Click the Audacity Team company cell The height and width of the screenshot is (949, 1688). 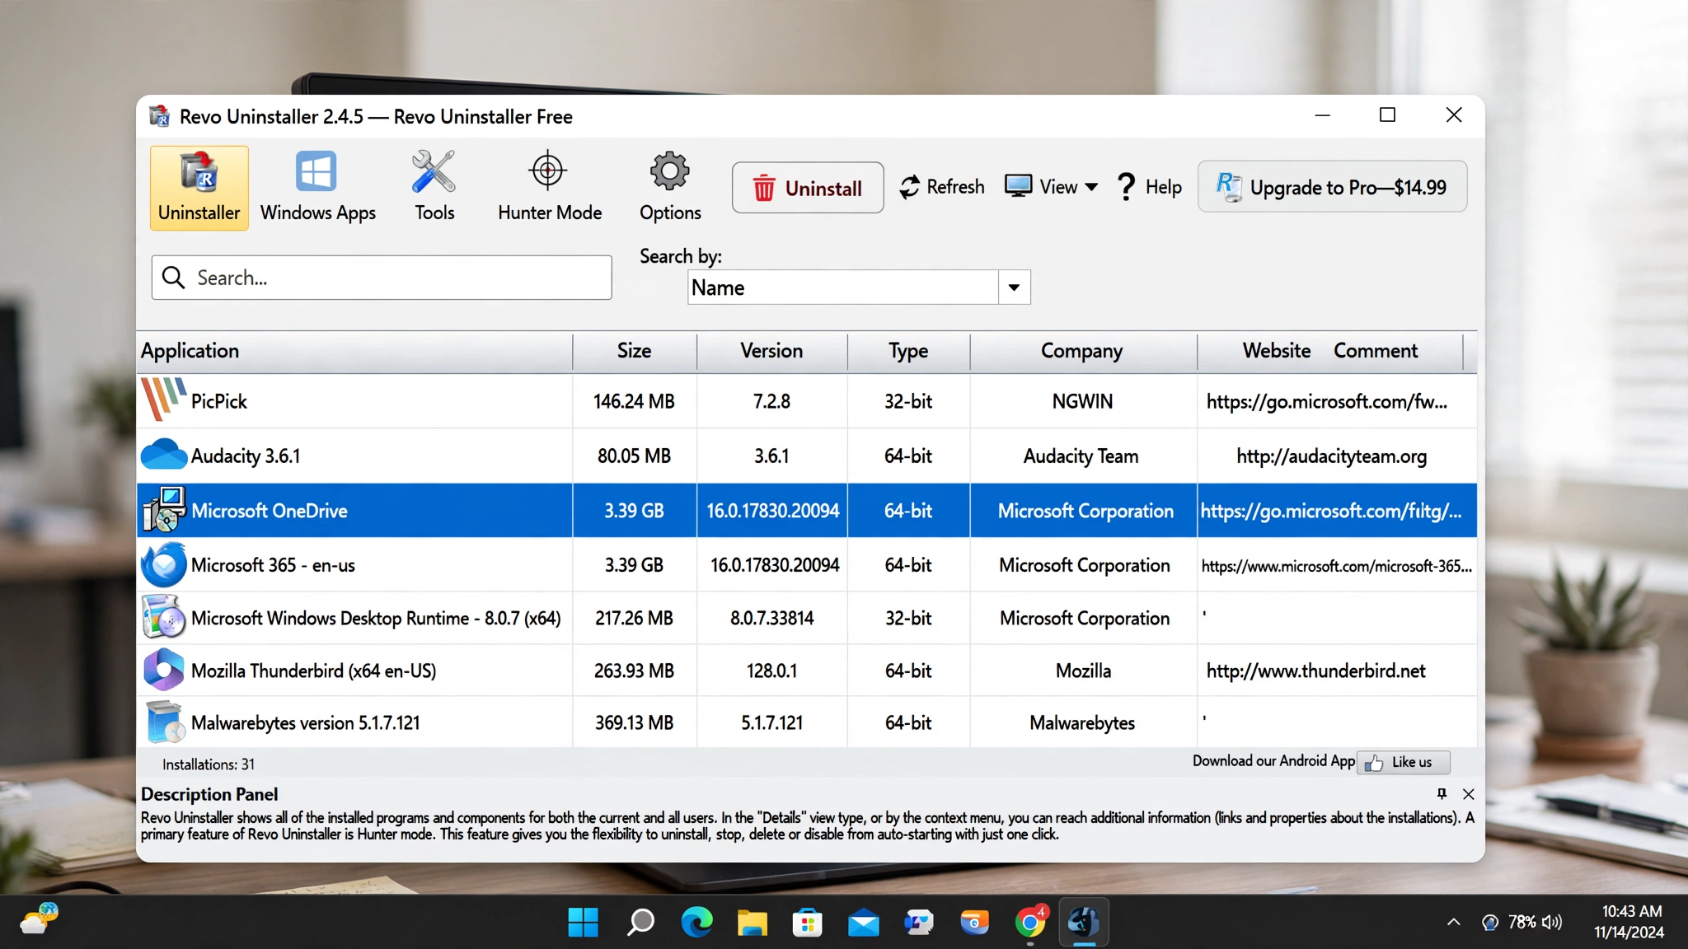1082,456
